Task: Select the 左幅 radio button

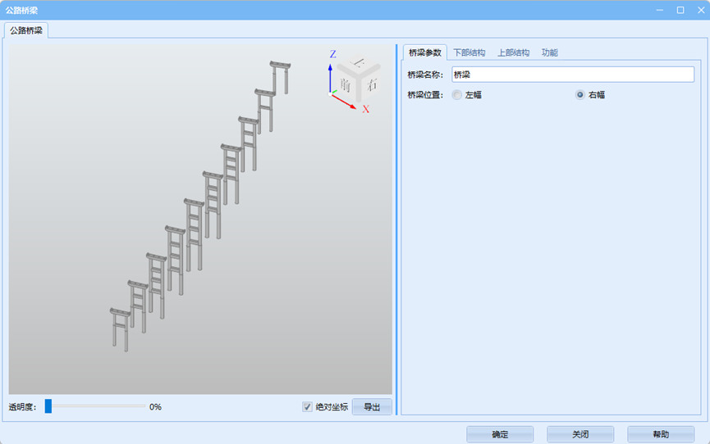Action: pos(457,95)
